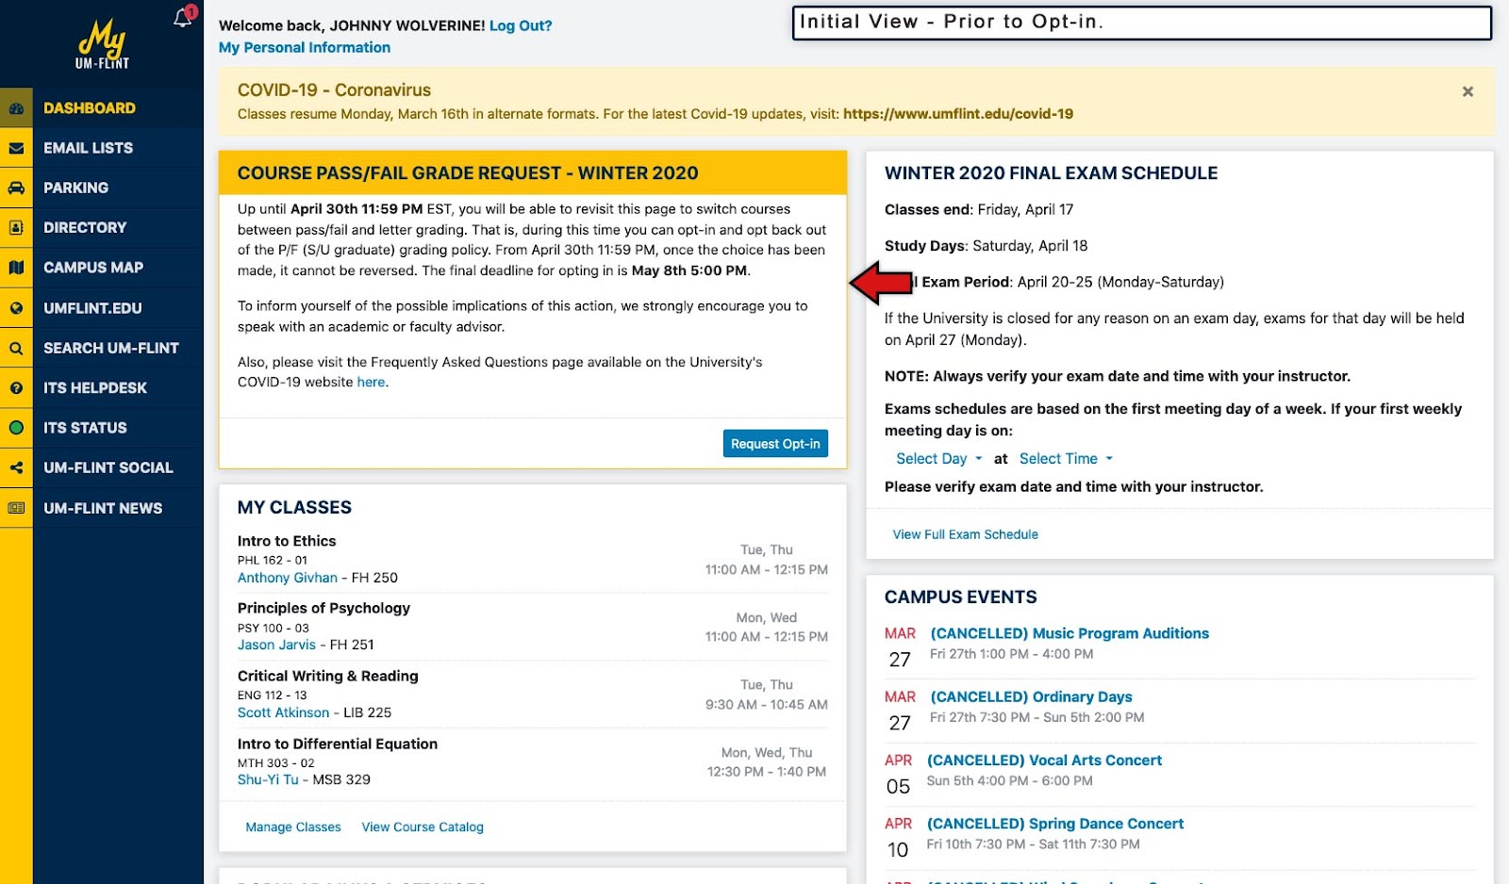Click Critical Writing & Reading class title
This screenshot has width=1509, height=884.
click(x=327, y=676)
